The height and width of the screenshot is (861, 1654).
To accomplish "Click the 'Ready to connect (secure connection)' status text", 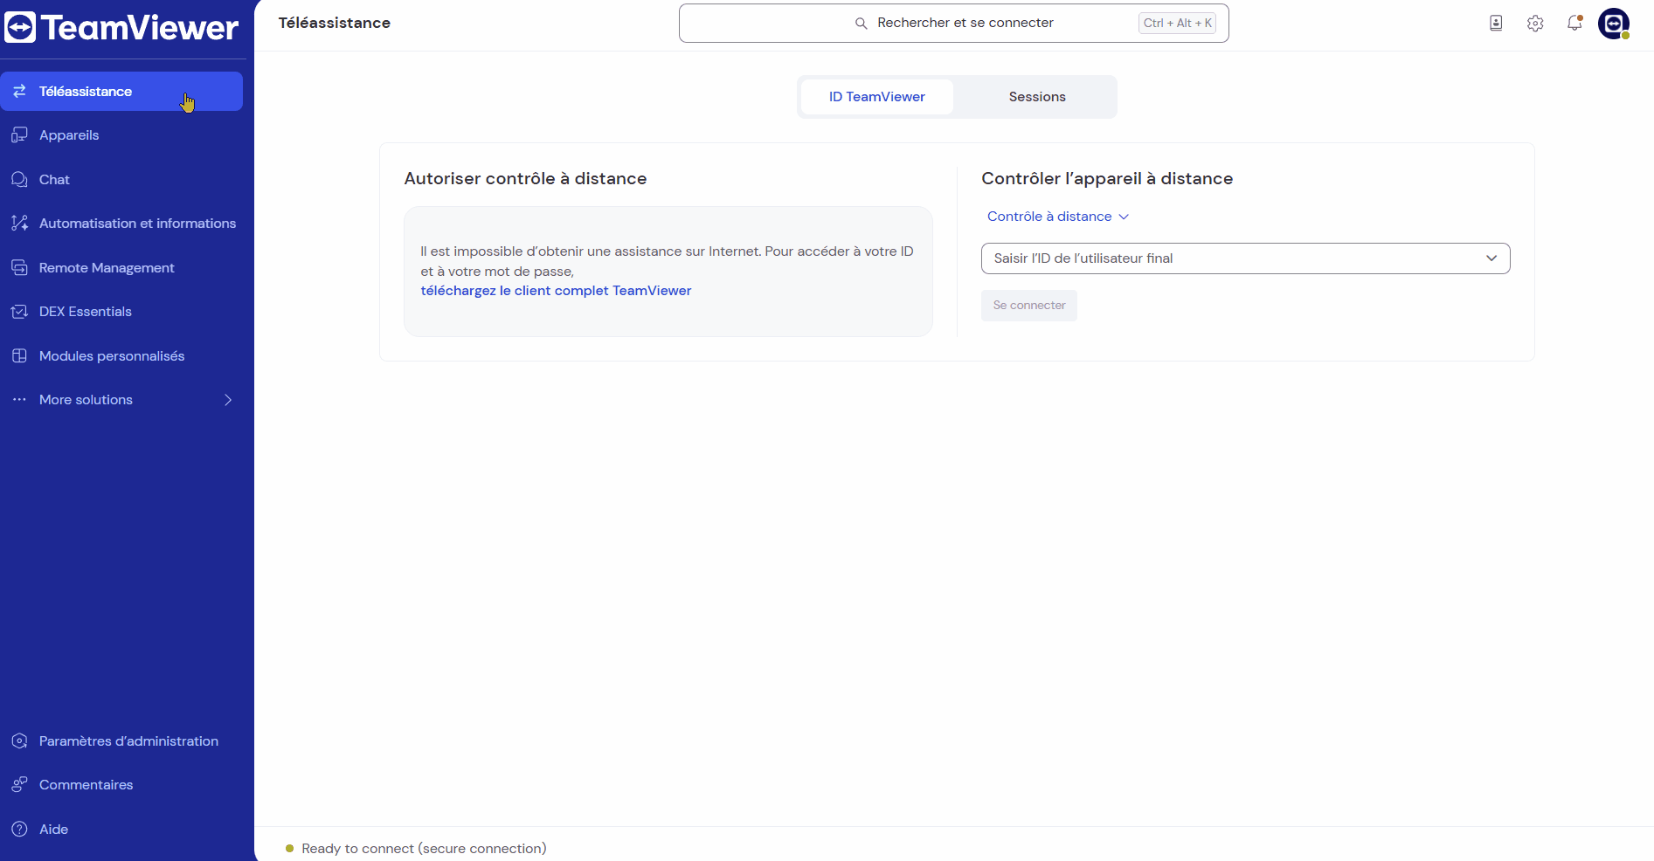I will coord(424,849).
